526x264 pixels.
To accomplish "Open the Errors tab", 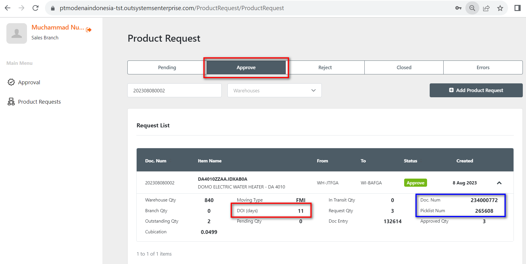I will pyautogui.click(x=483, y=67).
